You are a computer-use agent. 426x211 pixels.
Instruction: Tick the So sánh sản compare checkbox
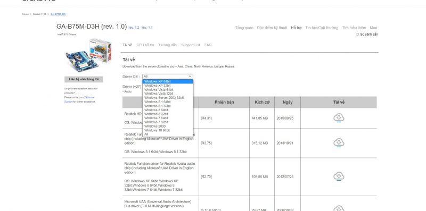[x=357, y=35]
